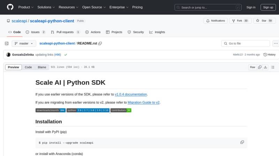This screenshot has width=279, height=156.
Task: Click the Notifications bell button
Action: pyautogui.click(x=215, y=21)
